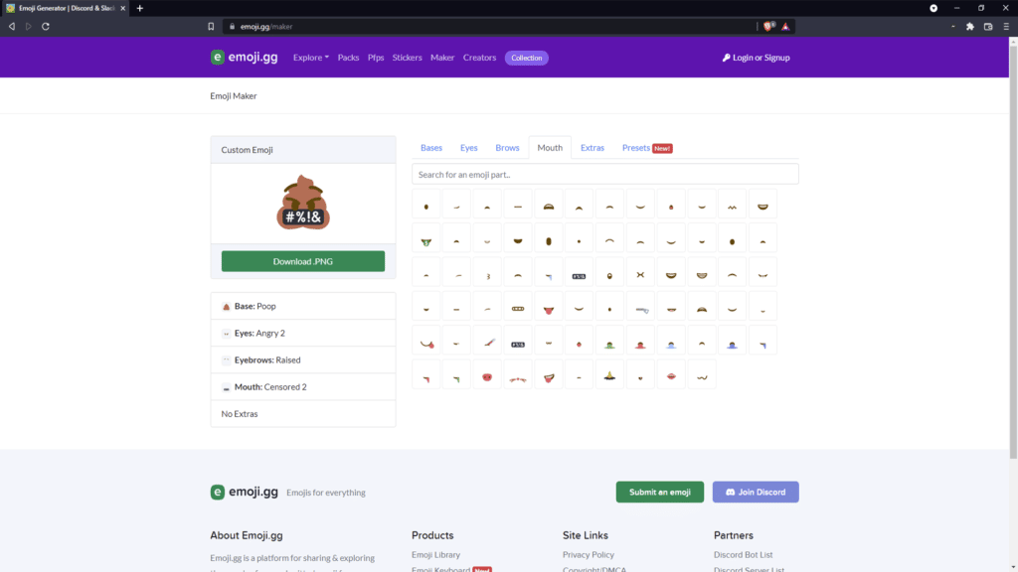
Task: Select the money-tongue mouth with green dollar sign
Action: point(425,238)
